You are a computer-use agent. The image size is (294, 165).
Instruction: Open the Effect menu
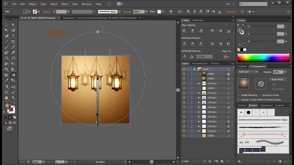coord(65,4)
